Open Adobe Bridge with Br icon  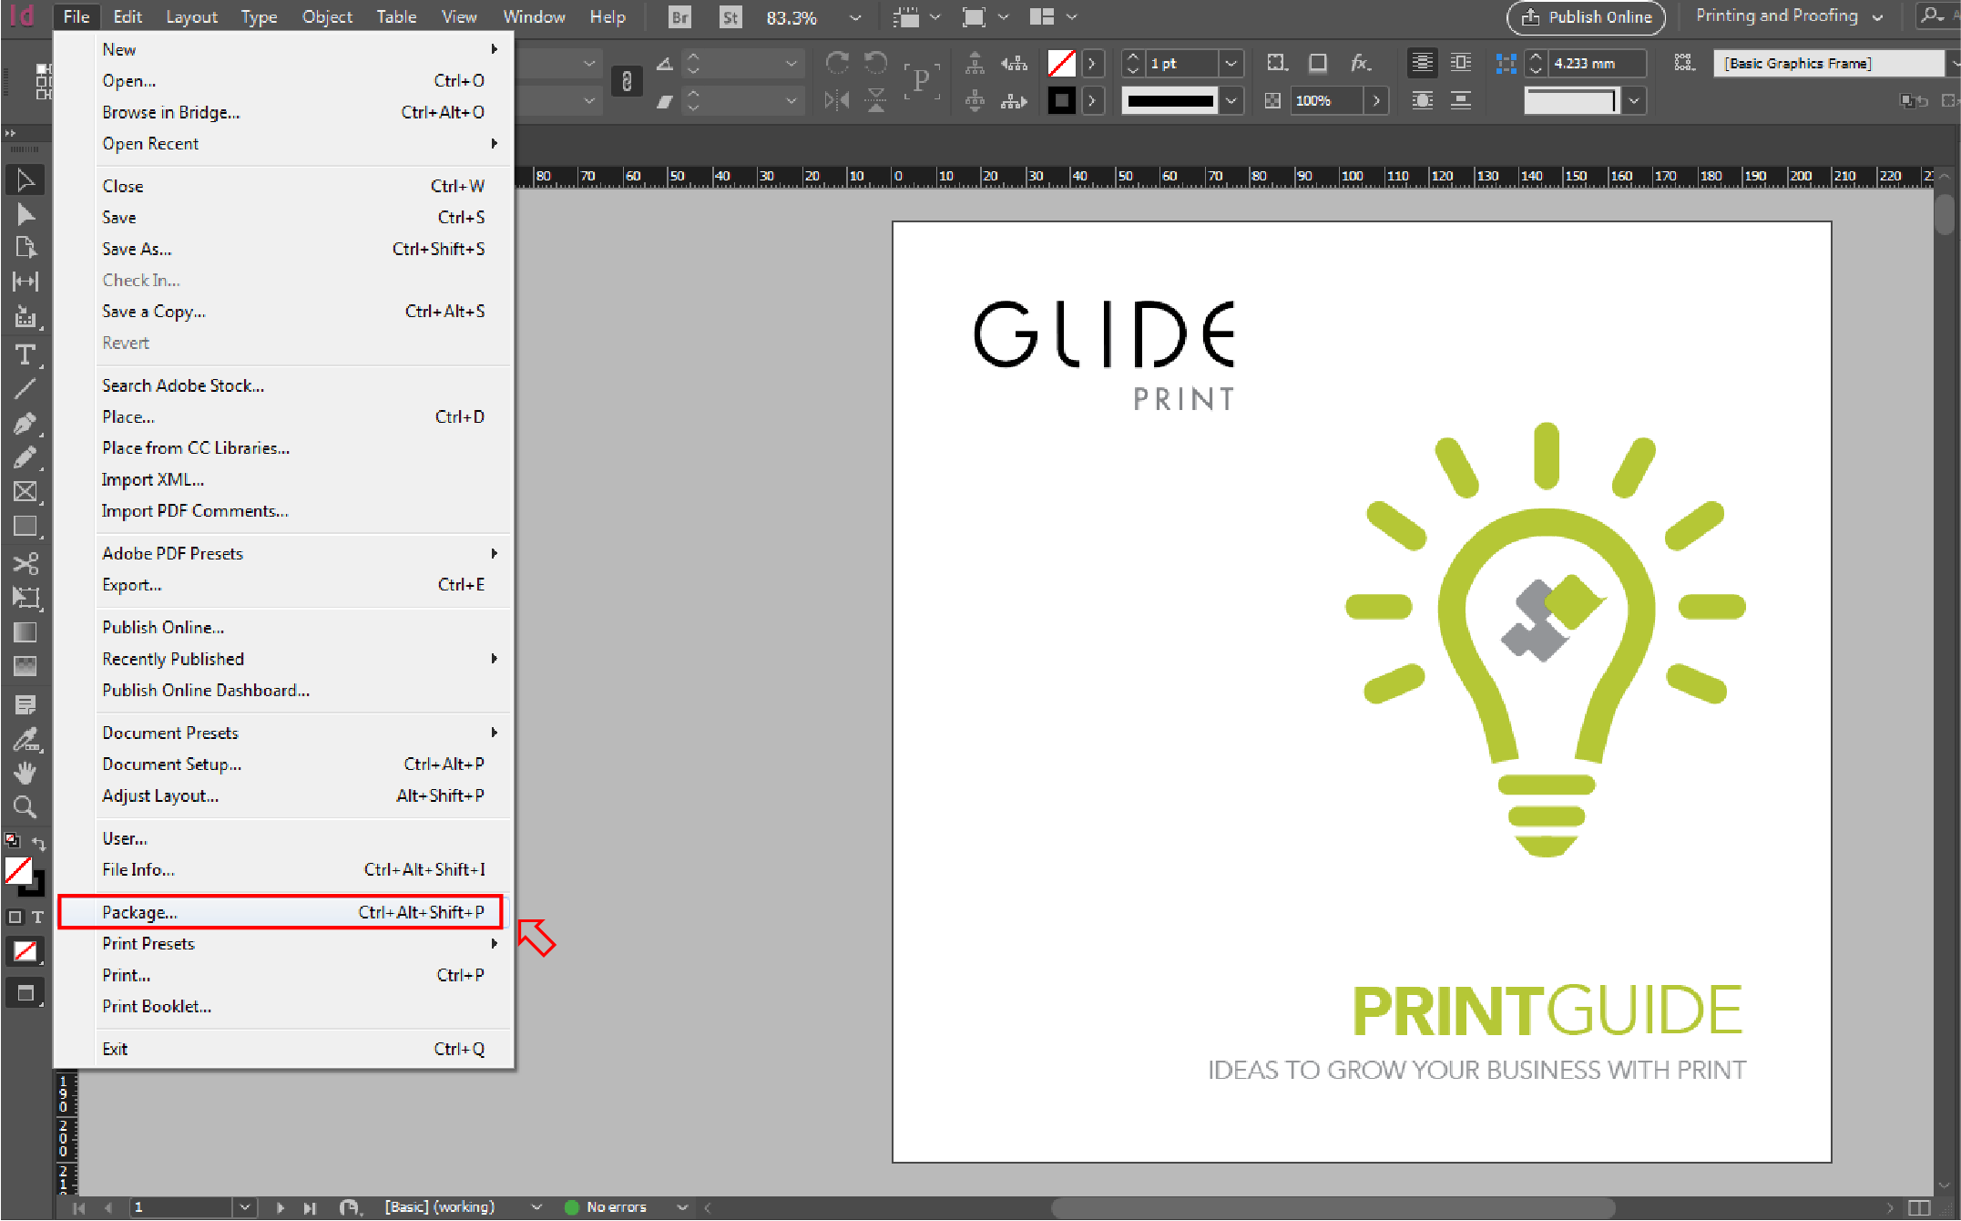tap(679, 17)
